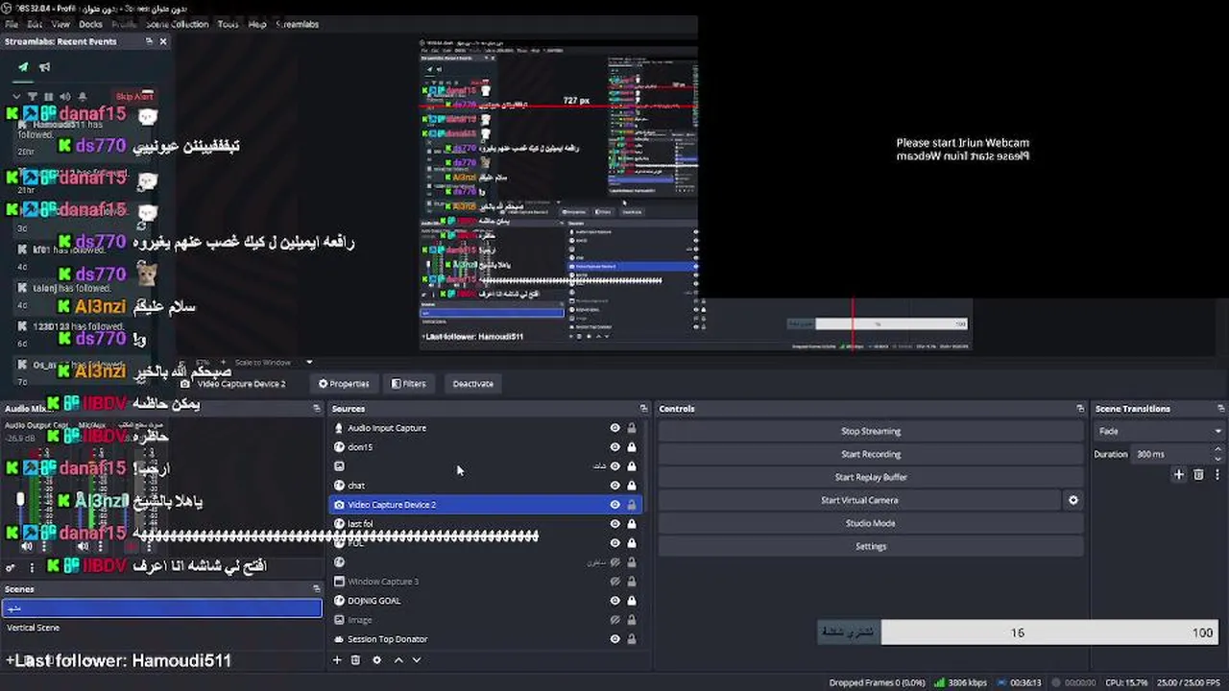Remove selected source using Sources trash icon
This screenshot has width=1229, height=691.
tap(355, 660)
